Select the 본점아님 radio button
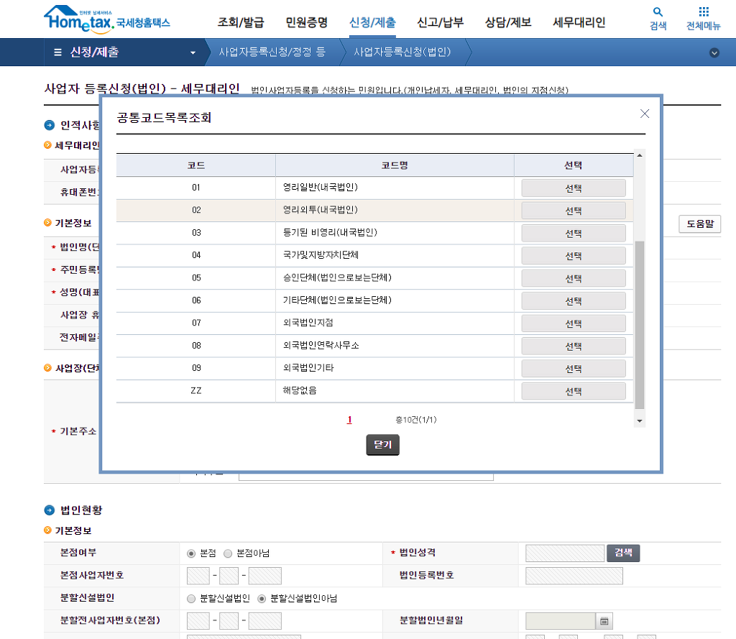Image resolution: width=736 pixels, height=639 pixels. click(x=228, y=553)
